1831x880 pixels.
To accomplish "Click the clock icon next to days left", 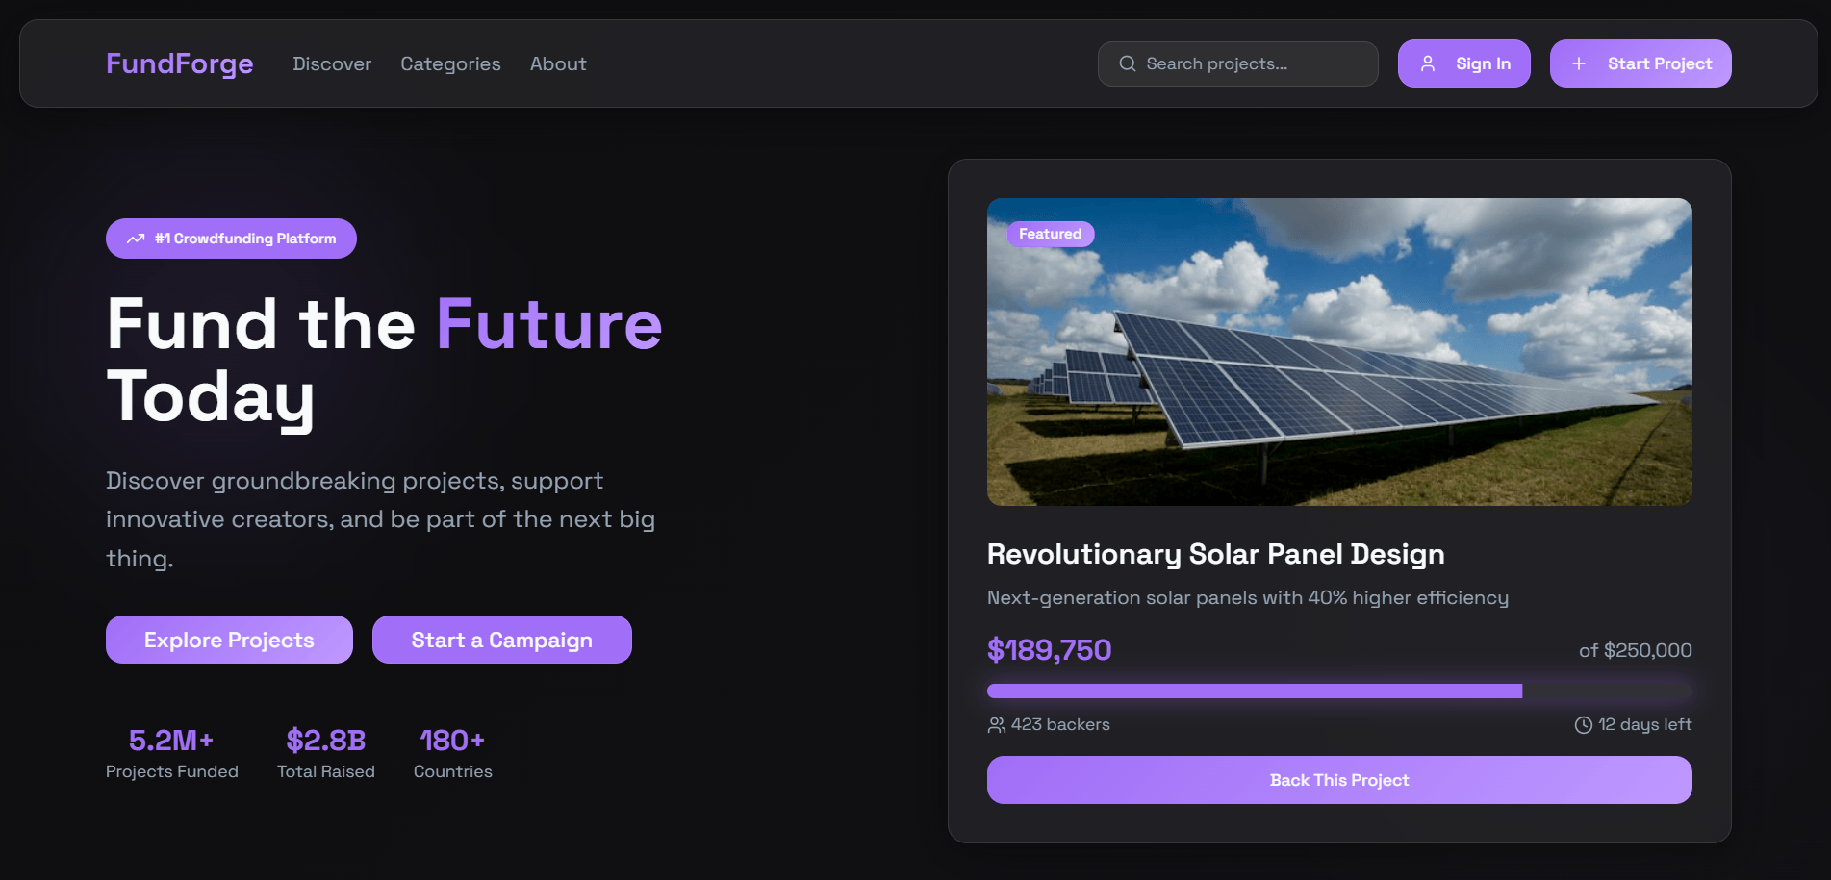I will (x=1582, y=724).
